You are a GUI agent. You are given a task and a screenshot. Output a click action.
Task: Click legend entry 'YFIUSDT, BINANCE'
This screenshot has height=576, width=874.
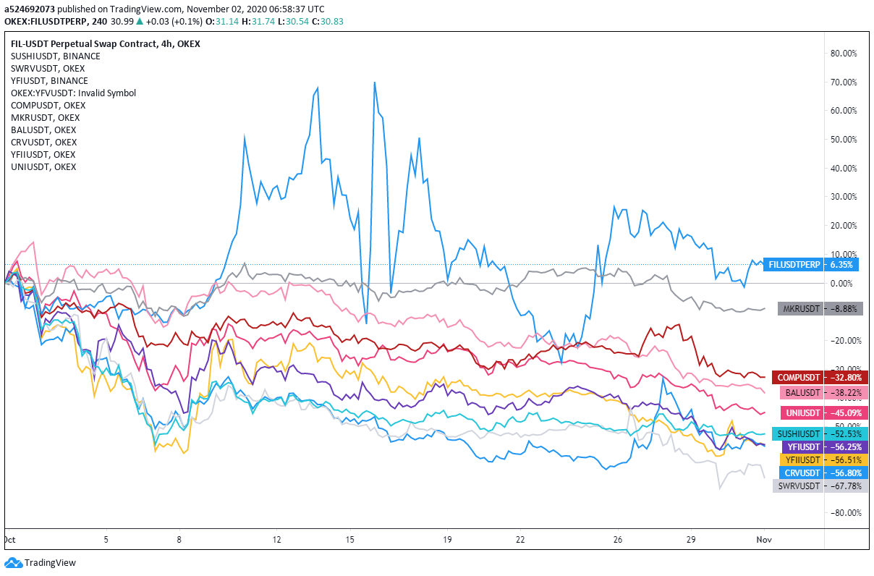[49, 81]
